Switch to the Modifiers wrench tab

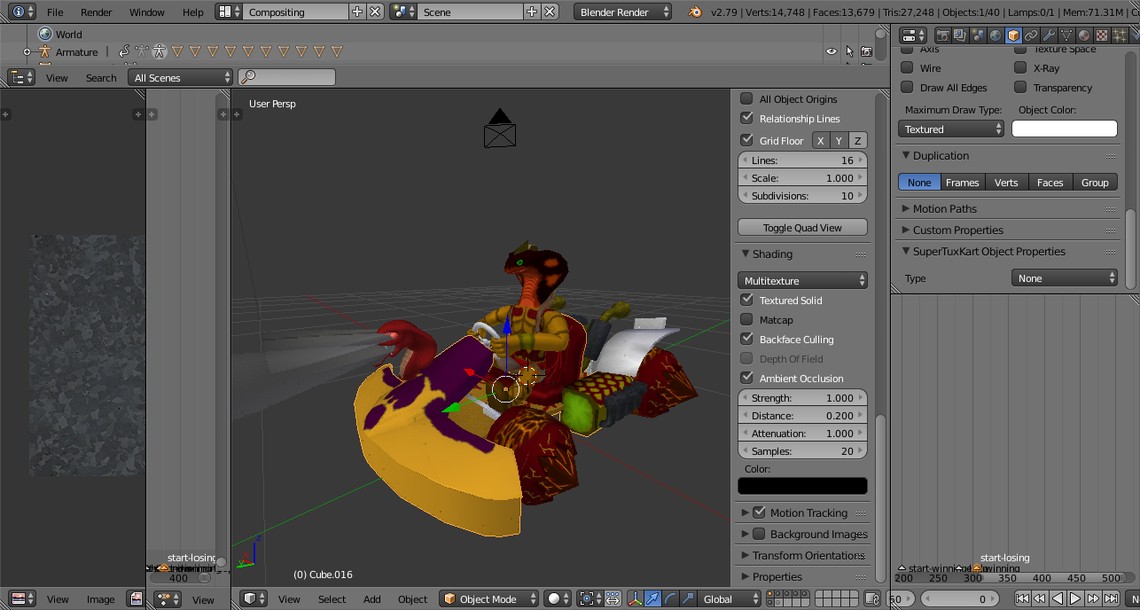pyautogui.click(x=1049, y=35)
